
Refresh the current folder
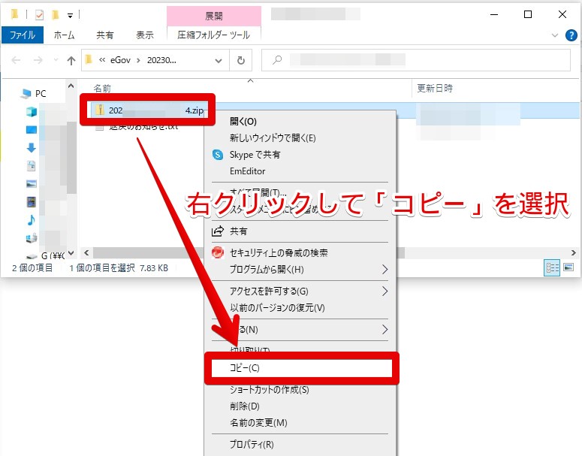[241, 60]
